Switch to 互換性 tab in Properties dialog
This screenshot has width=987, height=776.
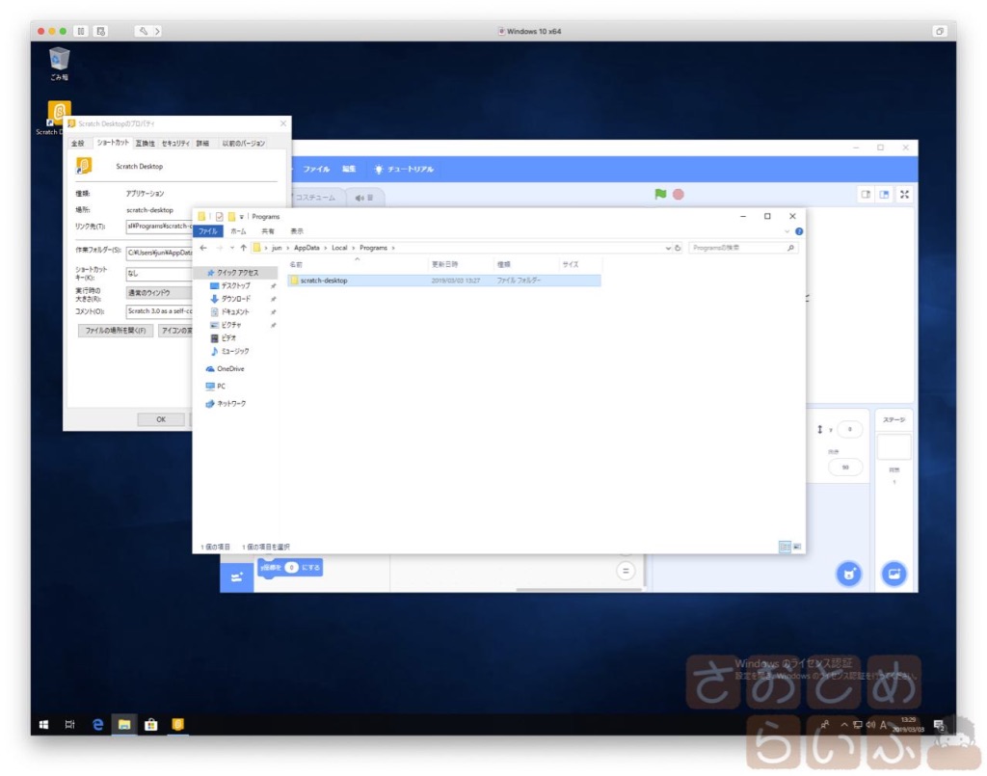[145, 144]
